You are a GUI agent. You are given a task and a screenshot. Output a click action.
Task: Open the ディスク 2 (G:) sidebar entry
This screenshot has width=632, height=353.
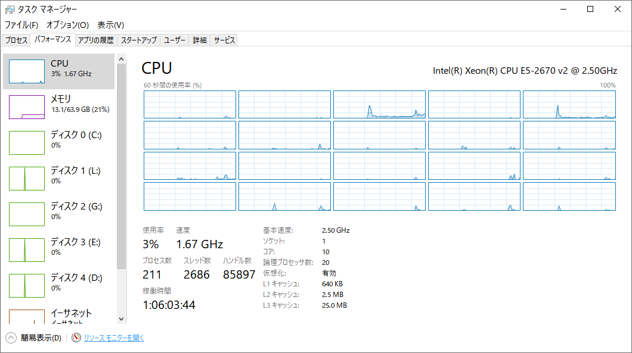(59, 214)
